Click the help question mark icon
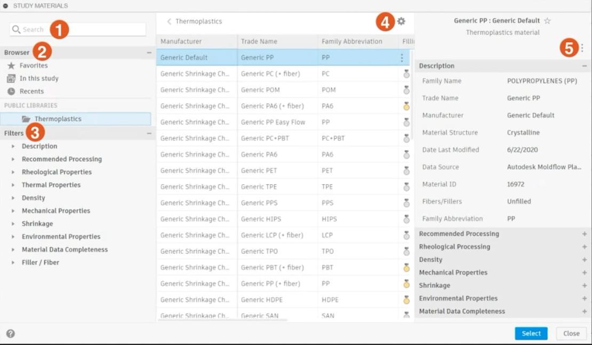Screen dimensions: 592x345 [11, 333]
